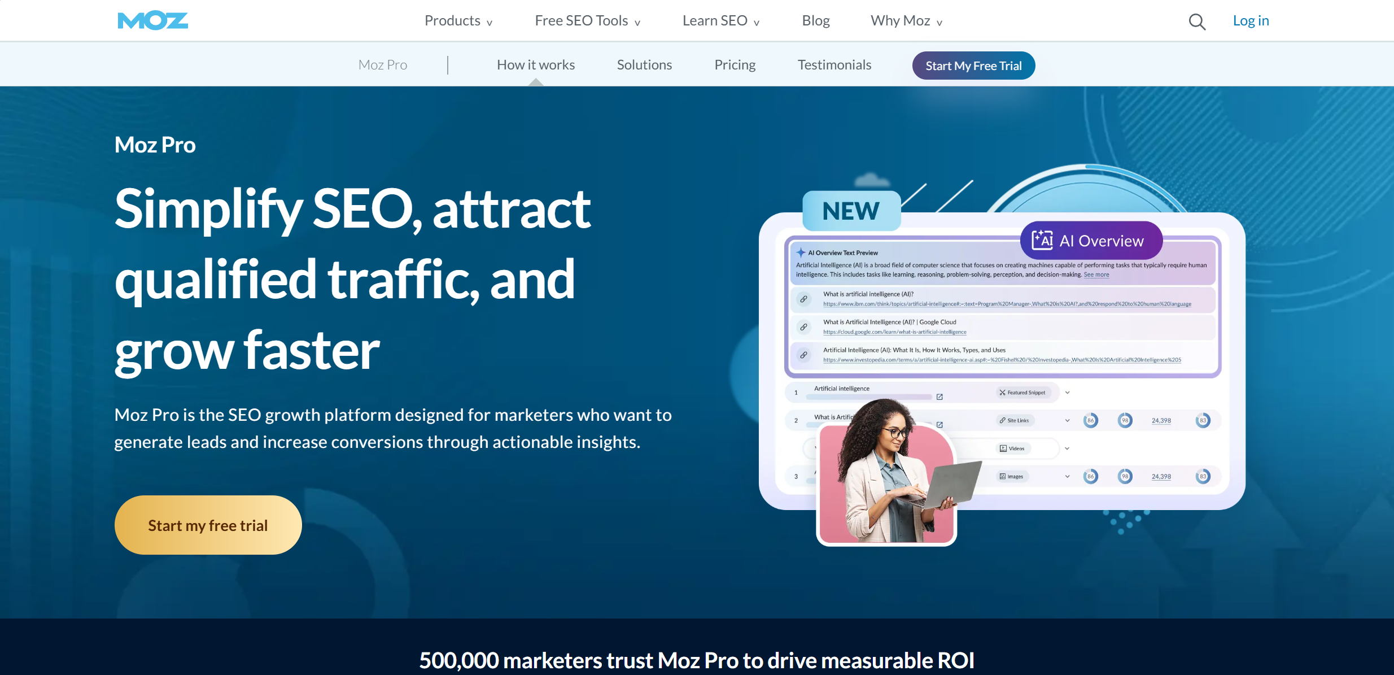Click the purple Start My Free Trial button
The image size is (1394, 675).
(x=973, y=66)
